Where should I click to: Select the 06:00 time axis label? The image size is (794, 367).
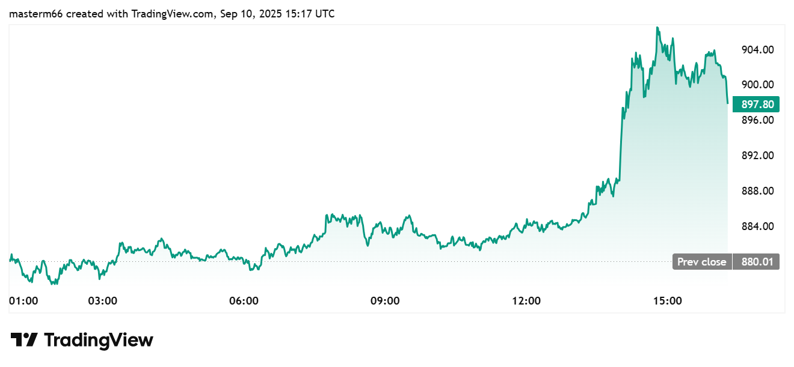click(244, 300)
